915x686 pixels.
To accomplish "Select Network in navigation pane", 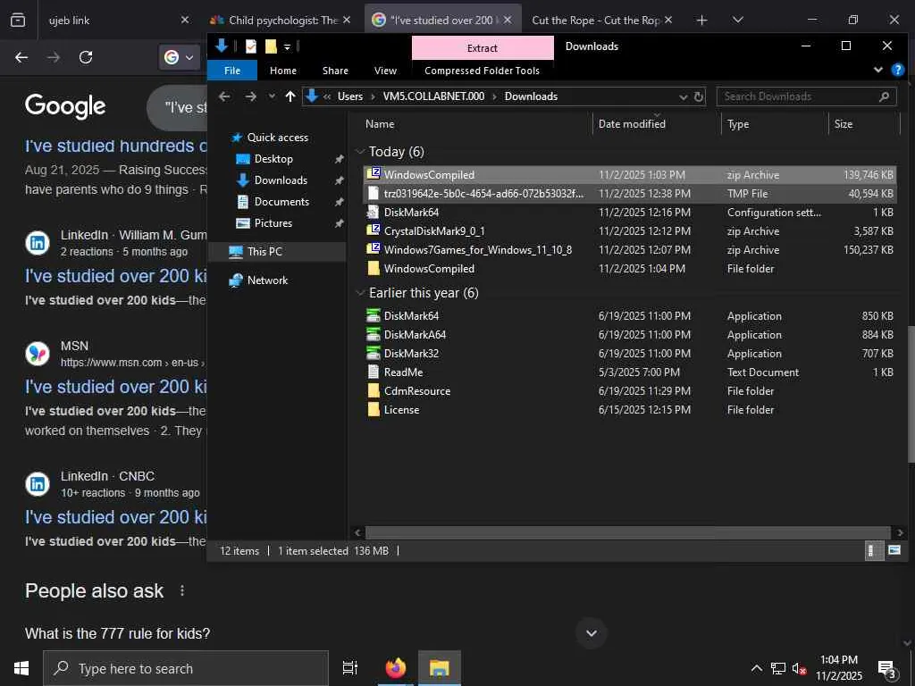I will coord(267,280).
